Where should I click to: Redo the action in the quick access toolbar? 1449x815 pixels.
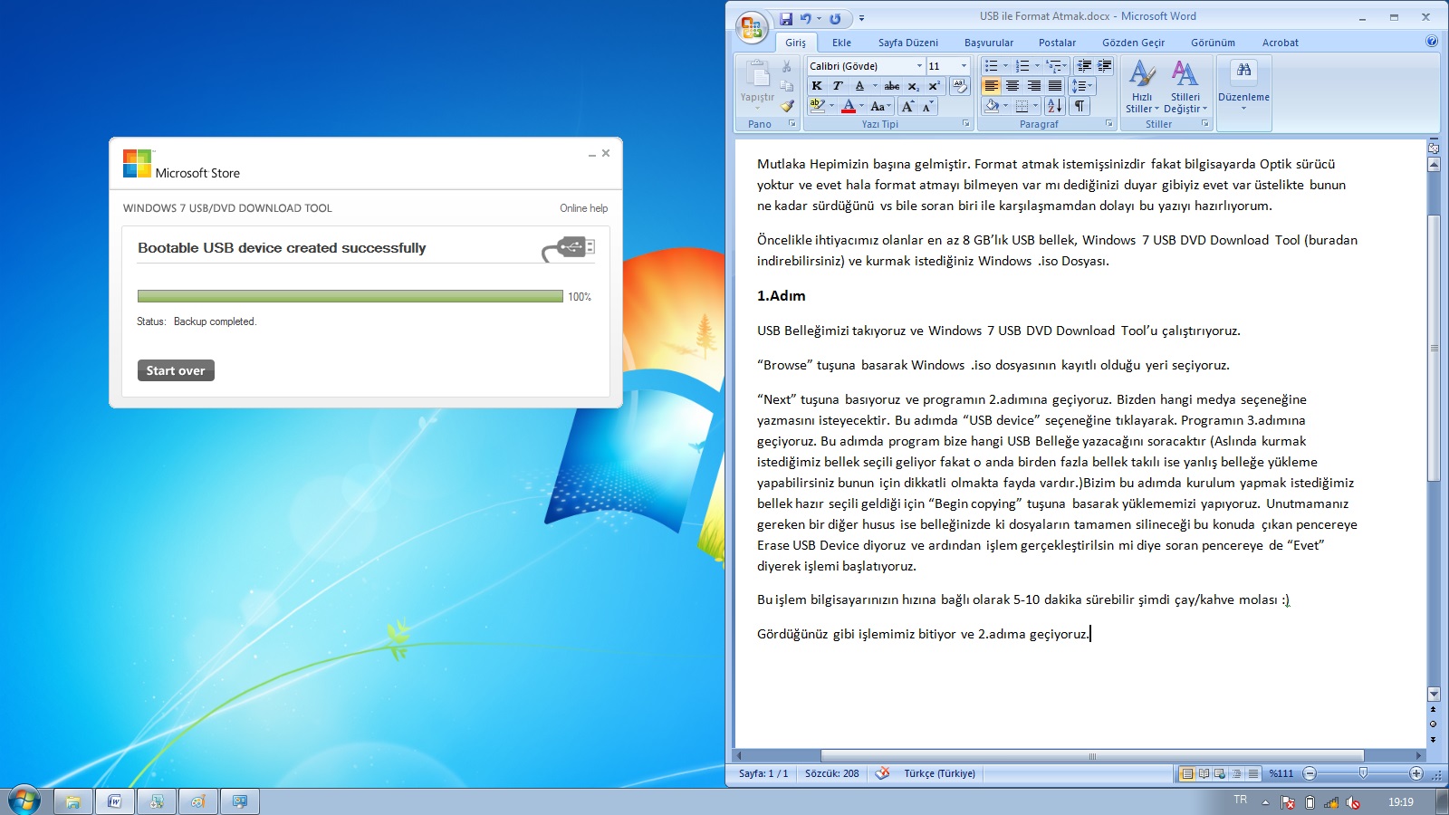tap(835, 18)
